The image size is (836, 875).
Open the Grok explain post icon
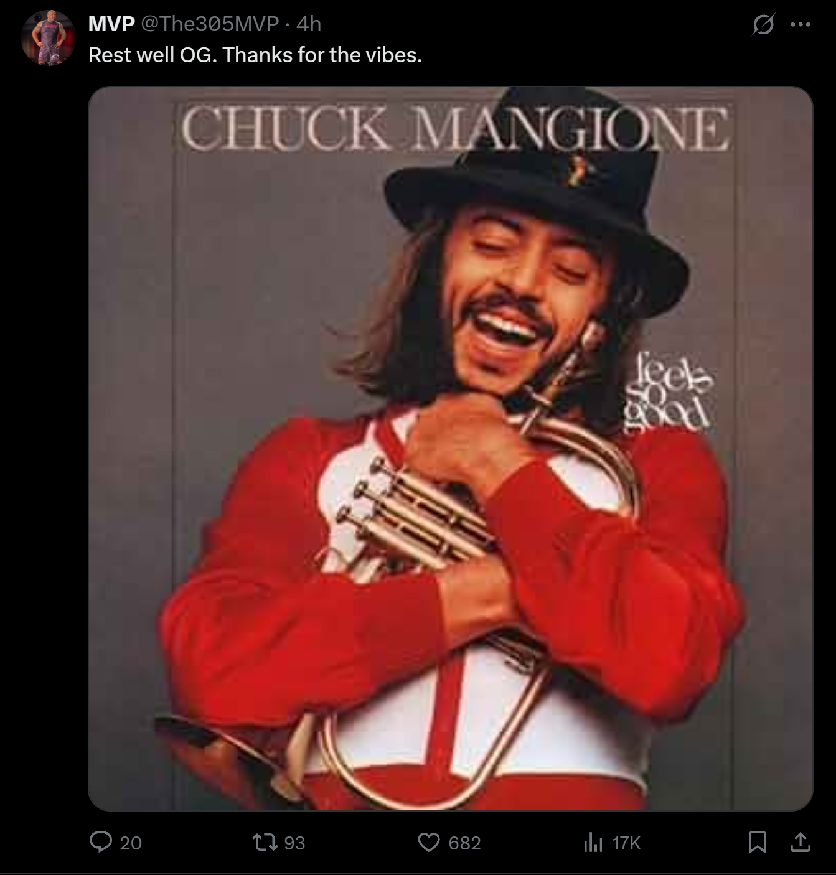coord(763,25)
